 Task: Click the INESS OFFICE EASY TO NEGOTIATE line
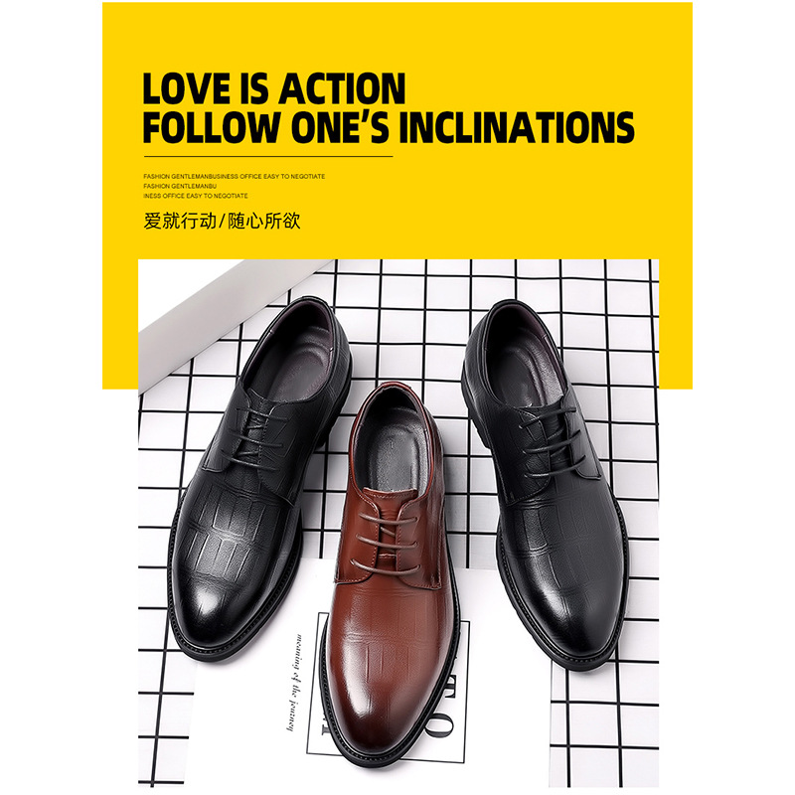point(195,196)
